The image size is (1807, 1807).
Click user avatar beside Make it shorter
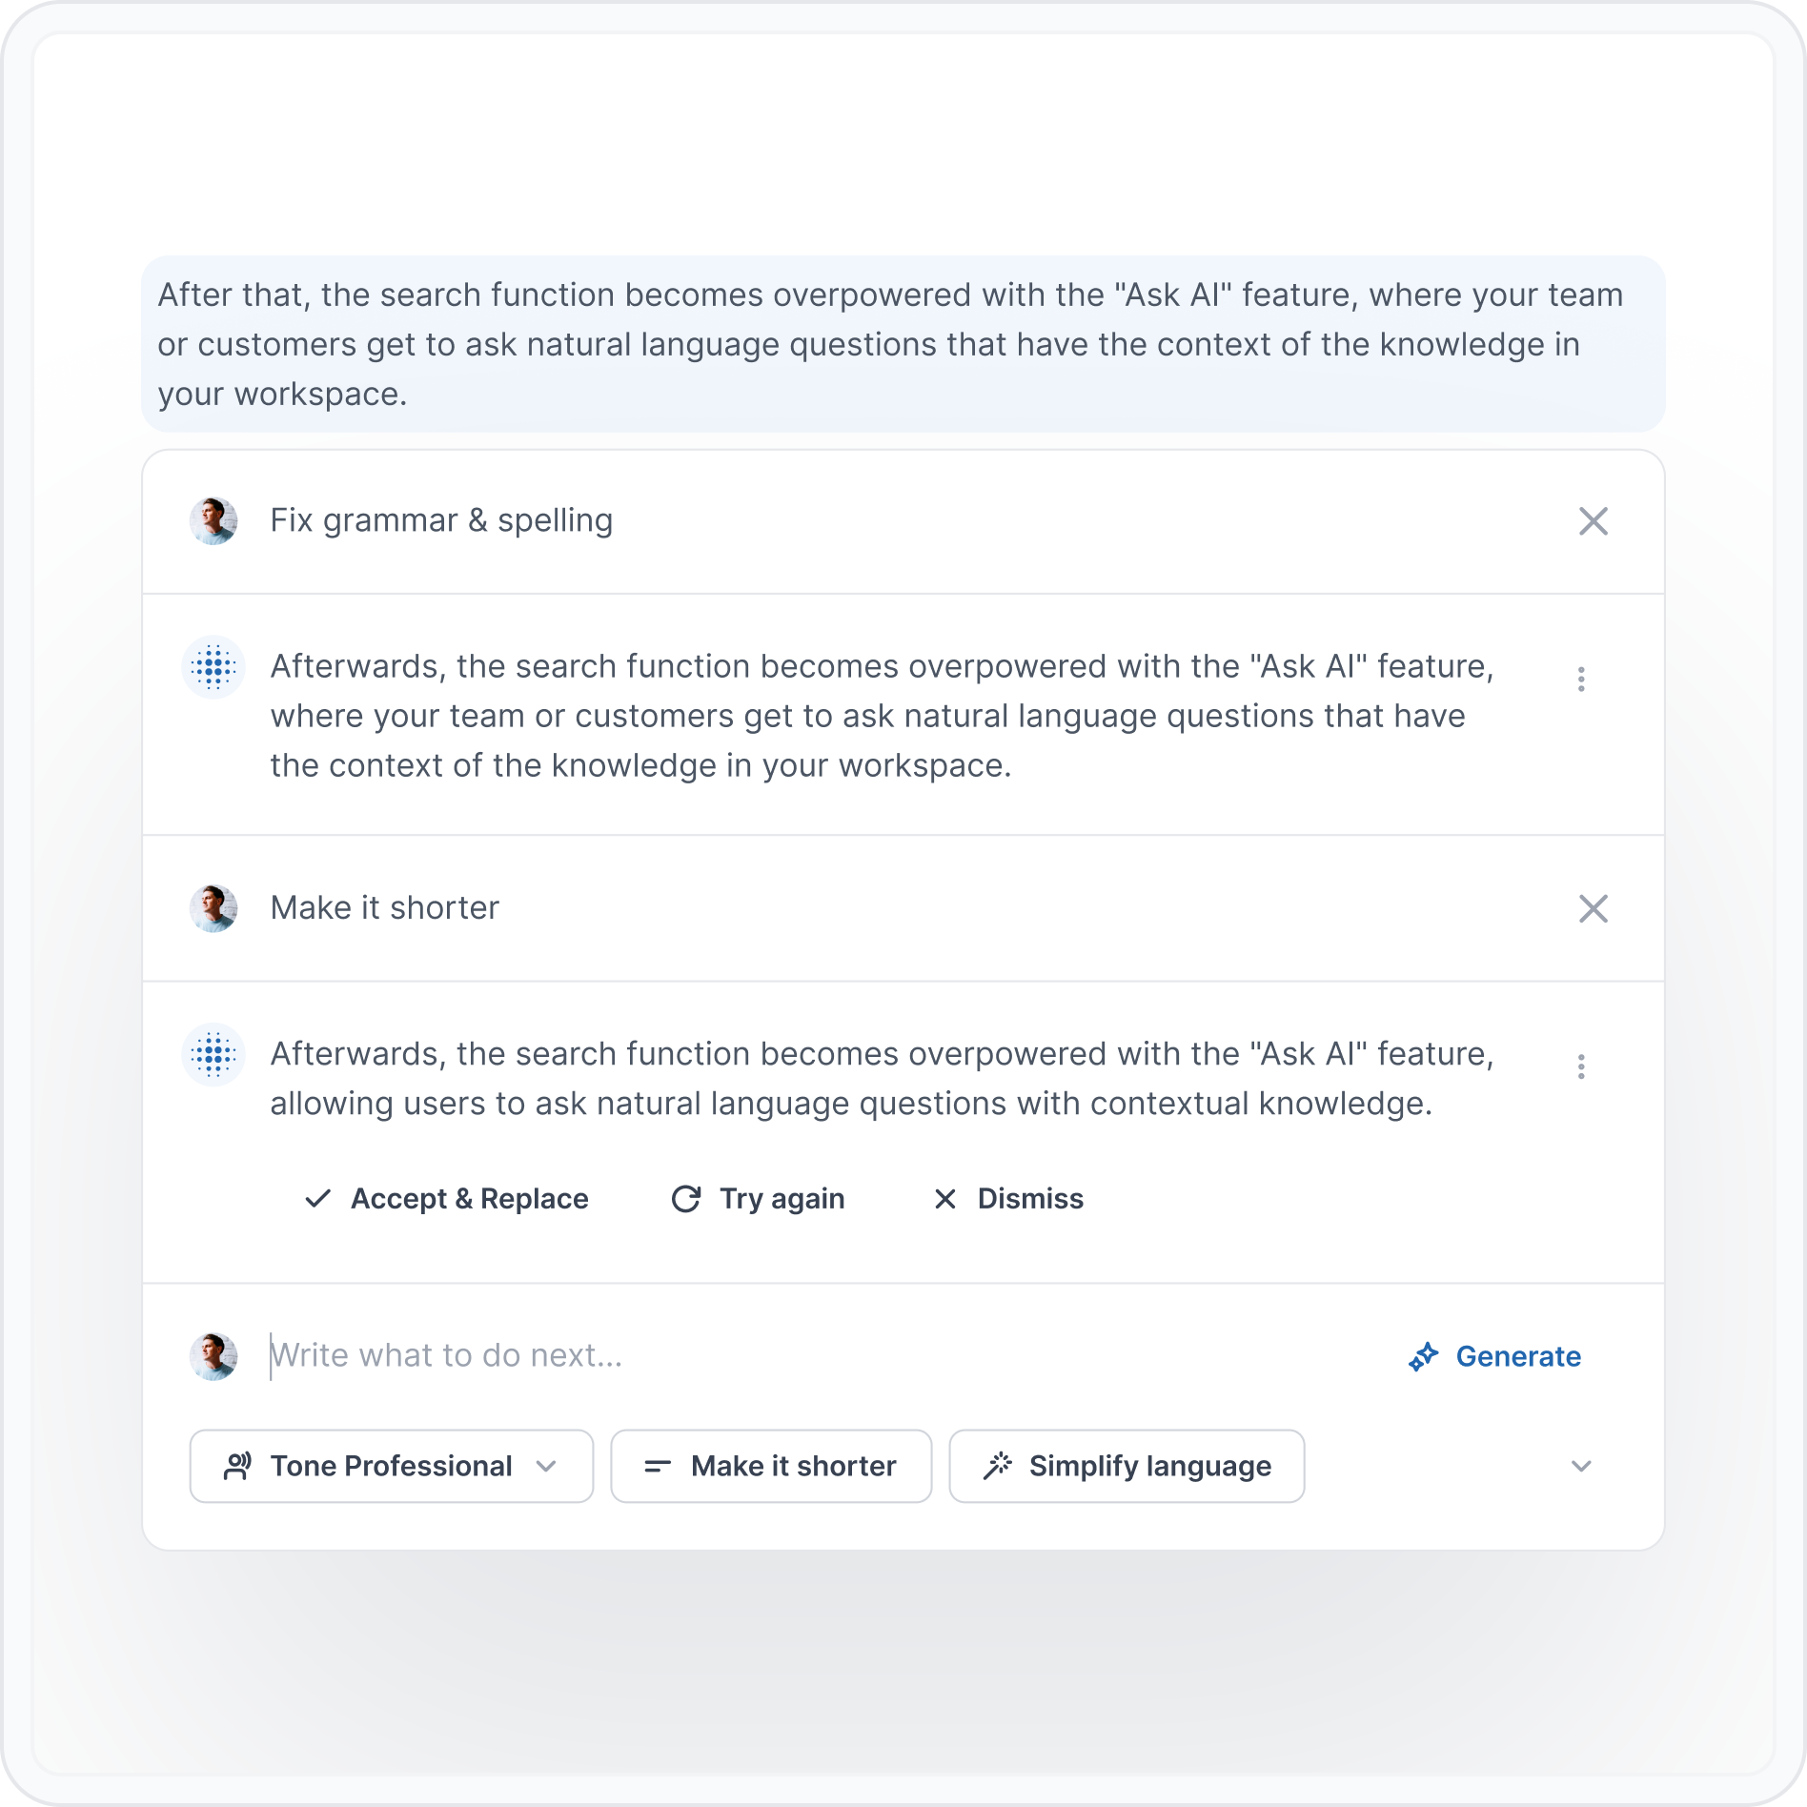coord(213,908)
